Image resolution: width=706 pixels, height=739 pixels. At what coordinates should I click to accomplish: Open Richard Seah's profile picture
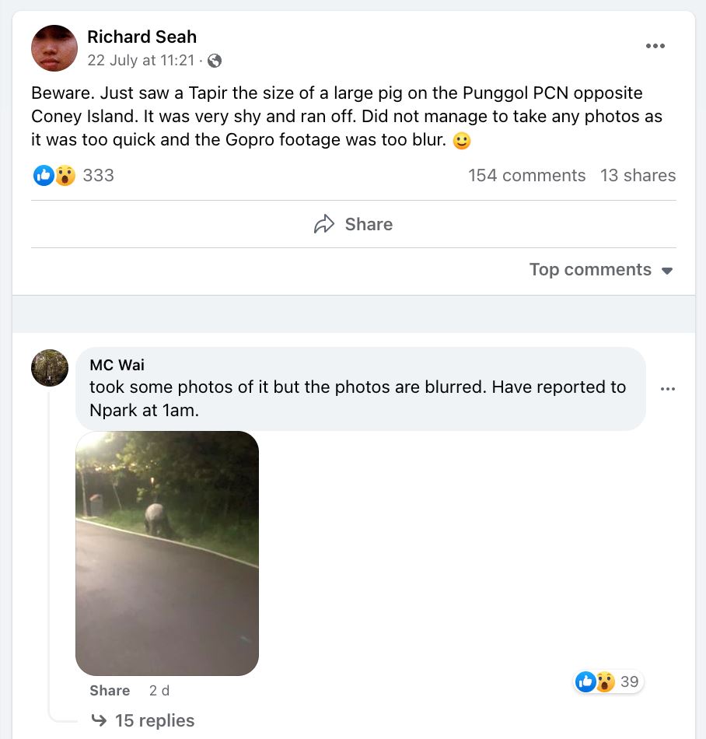[54, 48]
